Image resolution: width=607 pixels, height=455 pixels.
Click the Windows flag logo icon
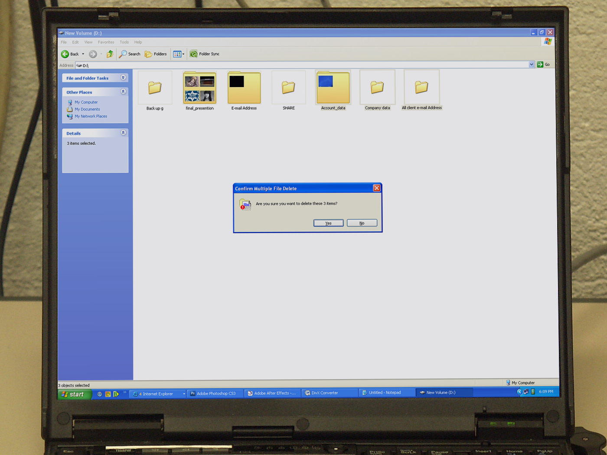[548, 42]
